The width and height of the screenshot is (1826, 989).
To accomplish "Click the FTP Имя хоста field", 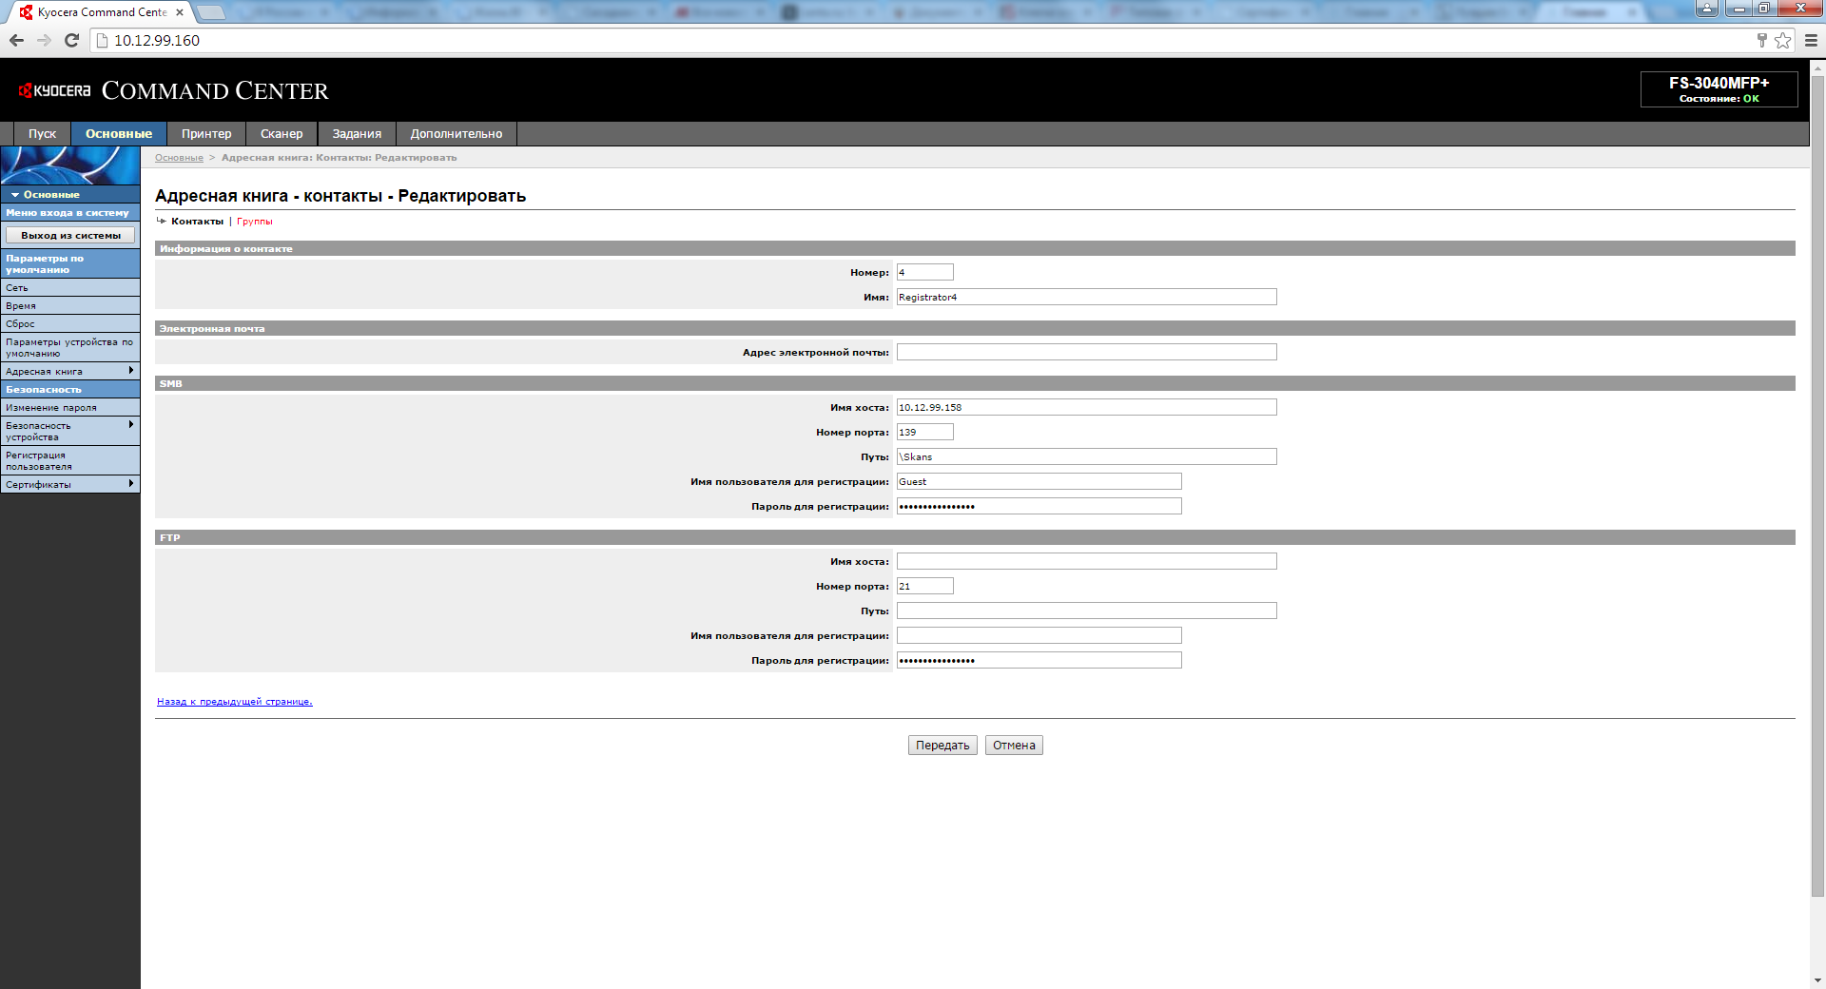I will point(1086,561).
